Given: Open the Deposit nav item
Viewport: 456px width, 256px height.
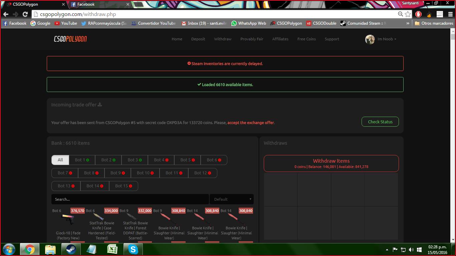Looking at the screenshot, I should tap(198, 39).
